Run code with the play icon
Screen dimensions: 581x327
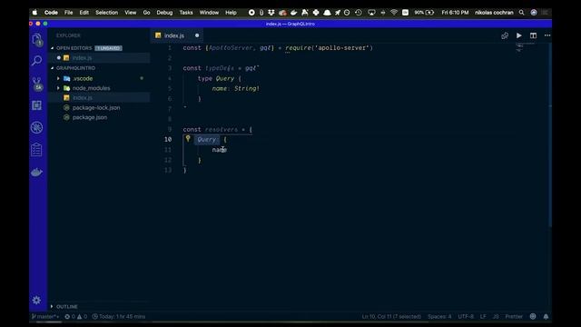click(519, 35)
